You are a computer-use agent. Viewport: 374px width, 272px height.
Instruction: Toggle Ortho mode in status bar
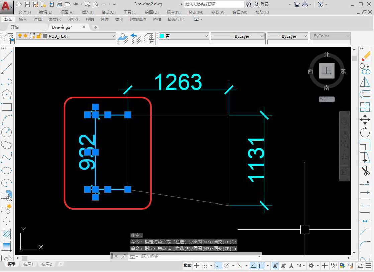pyautogui.click(x=218, y=266)
